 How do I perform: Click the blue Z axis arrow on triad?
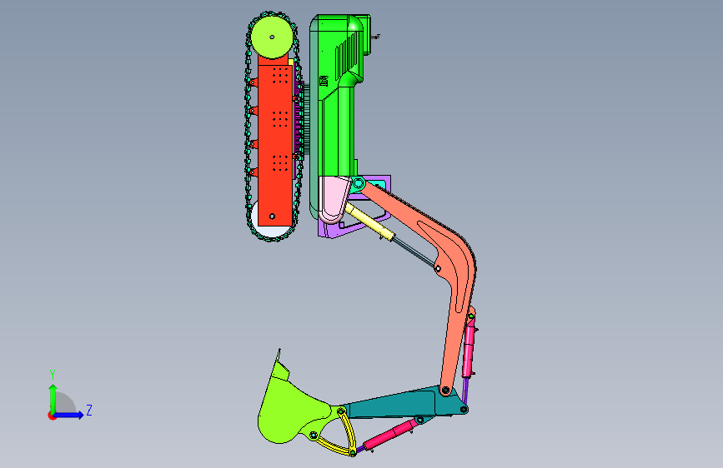[x=69, y=415]
